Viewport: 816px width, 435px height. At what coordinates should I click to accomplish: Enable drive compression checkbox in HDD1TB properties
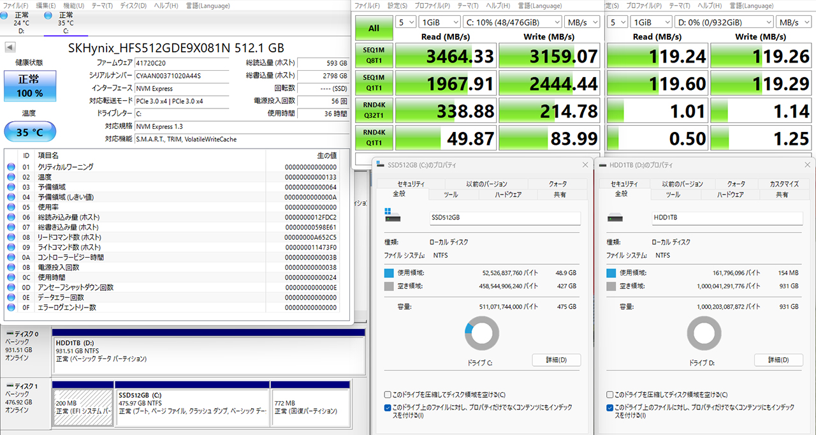[x=610, y=395]
